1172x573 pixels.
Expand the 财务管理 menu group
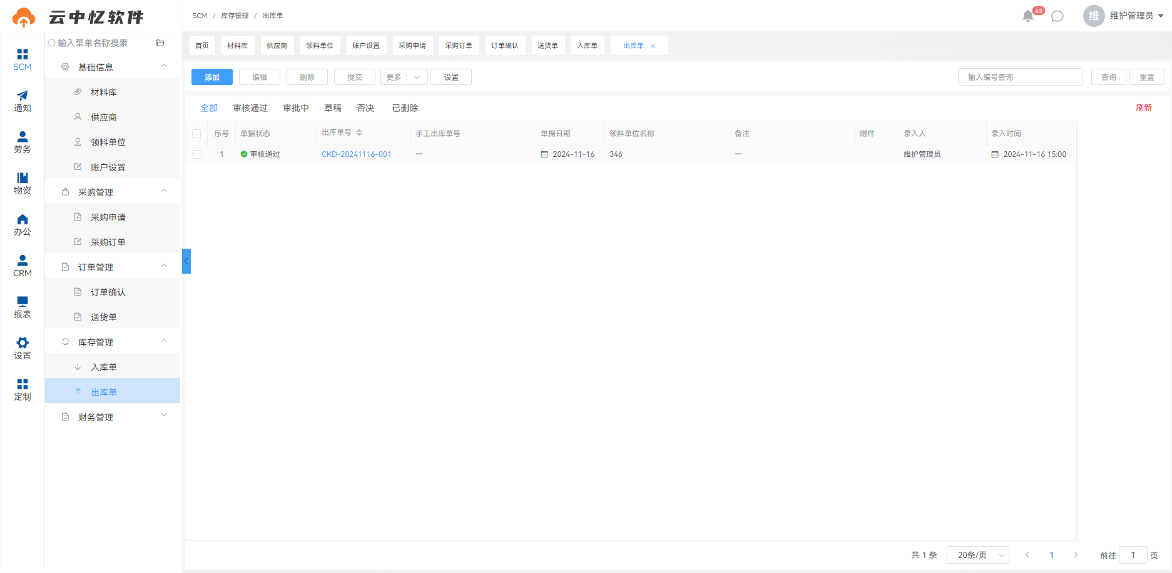(x=113, y=417)
